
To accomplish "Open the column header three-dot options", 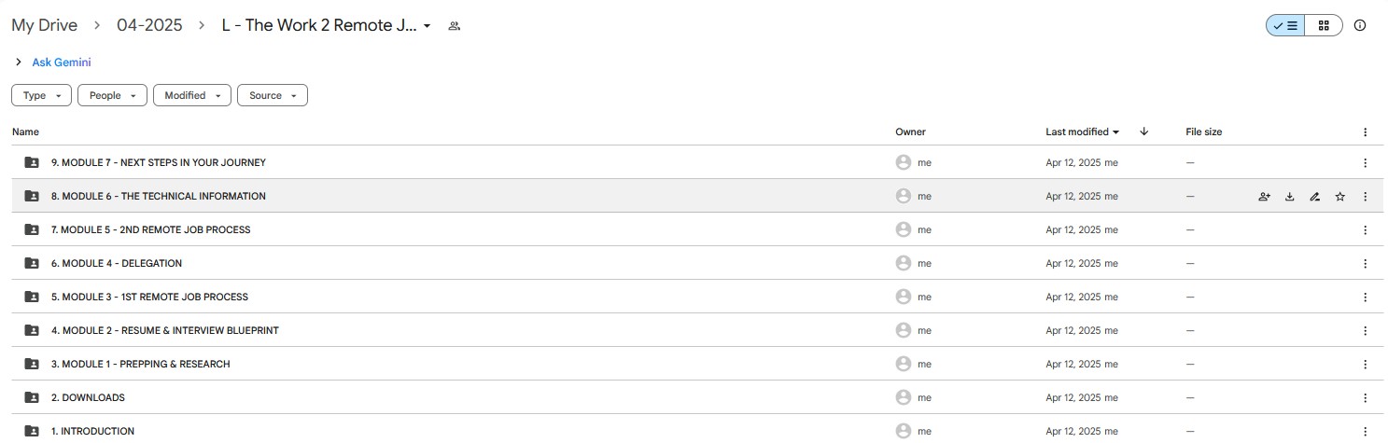I will (1365, 132).
